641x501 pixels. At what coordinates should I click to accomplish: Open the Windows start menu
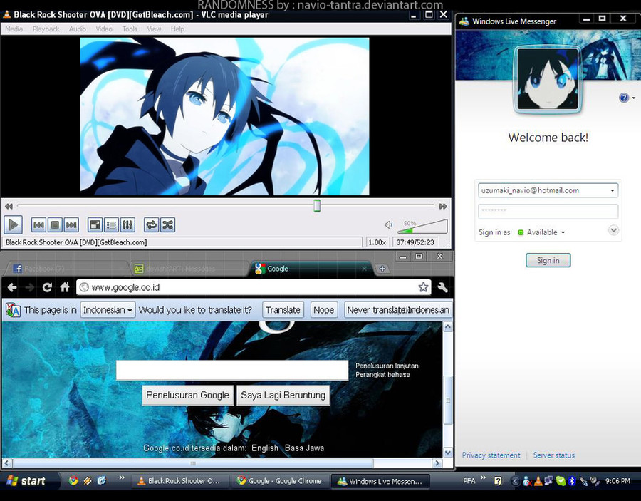[x=28, y=481]
